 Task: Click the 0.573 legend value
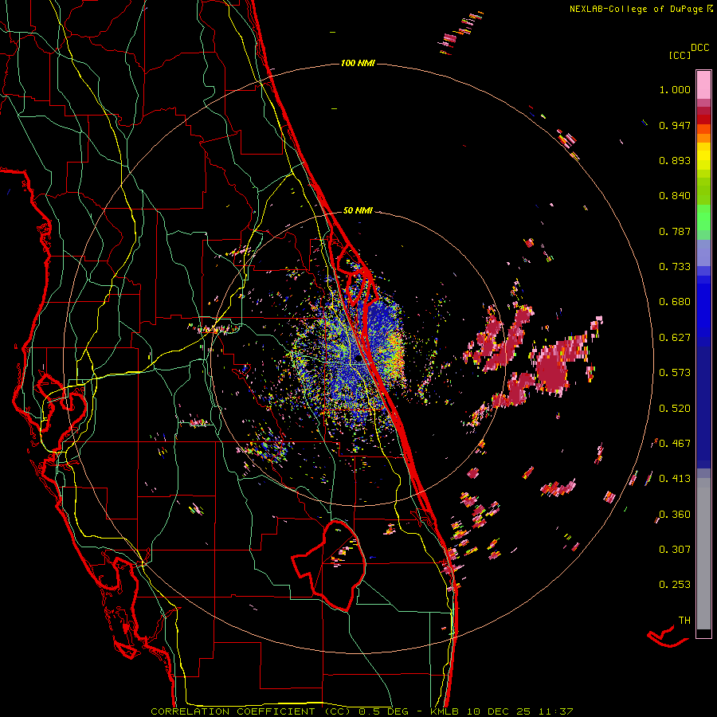coord(675,373)
